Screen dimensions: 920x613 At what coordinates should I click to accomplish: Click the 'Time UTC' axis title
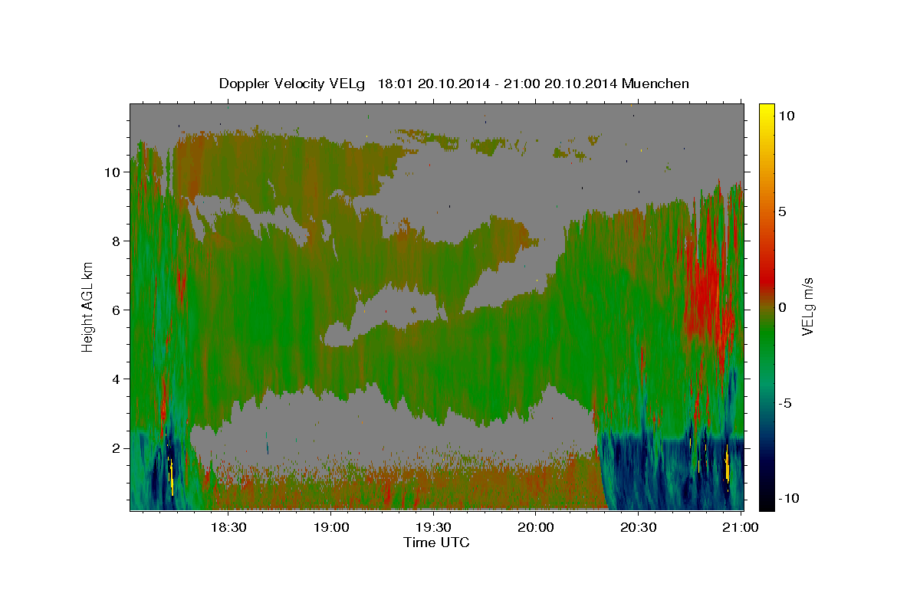point(436,543)
